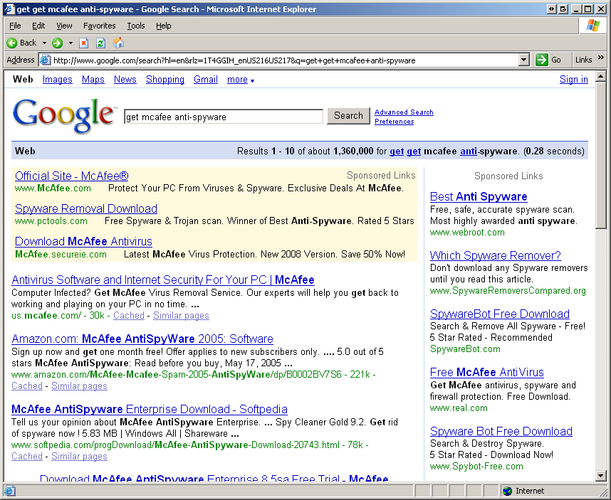Open the Favorites menu

pyautogui.click(x=100, y=26)
